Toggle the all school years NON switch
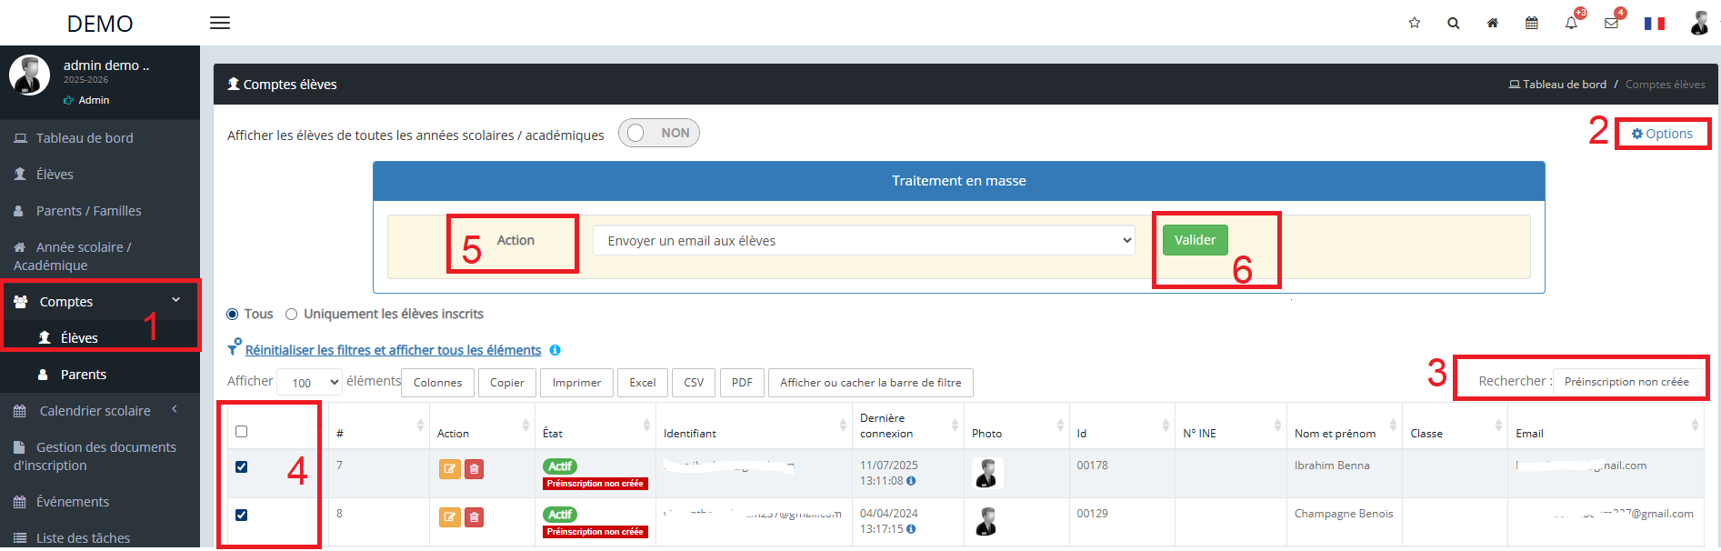1721x551 pixels. pos(658,133)
